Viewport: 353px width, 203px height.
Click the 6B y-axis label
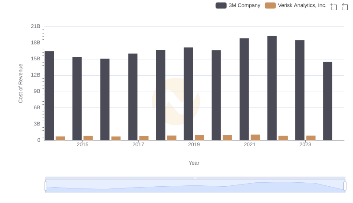(37, 107)
